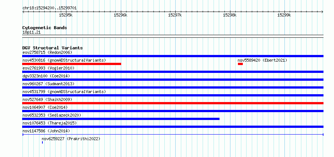Open the nsv6259227 (Prakrithi2022) label
This screenshot has height=157, width=334.
[x=71, y=139]
